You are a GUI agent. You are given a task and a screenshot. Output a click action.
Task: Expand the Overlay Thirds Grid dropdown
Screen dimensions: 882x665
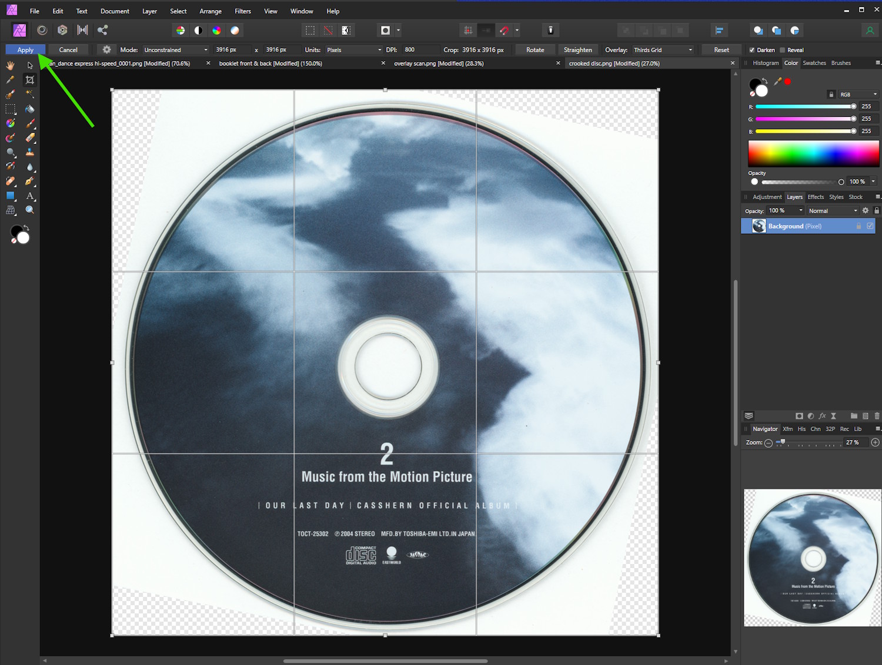663,50
